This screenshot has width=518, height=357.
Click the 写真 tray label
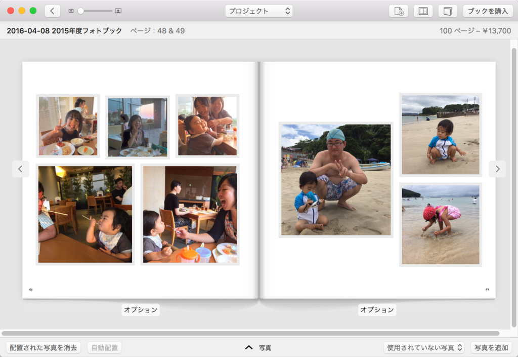[x=265, y=348]
